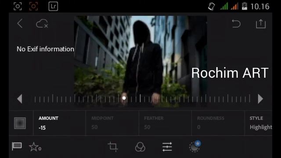Tap the 10.16 clock in status bar
Image resolution: width=281 pixels, height=158 pixels.
point(260,7)
